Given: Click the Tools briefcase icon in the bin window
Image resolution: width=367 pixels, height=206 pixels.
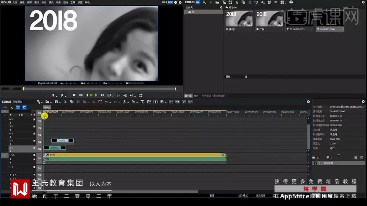Looking at the screenshot, I should point(291,2).
